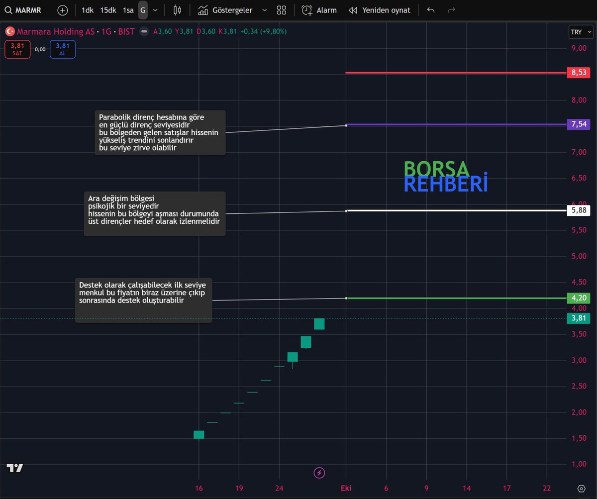
Task: Click the first green candle at 16
Action: coord(199,435)
